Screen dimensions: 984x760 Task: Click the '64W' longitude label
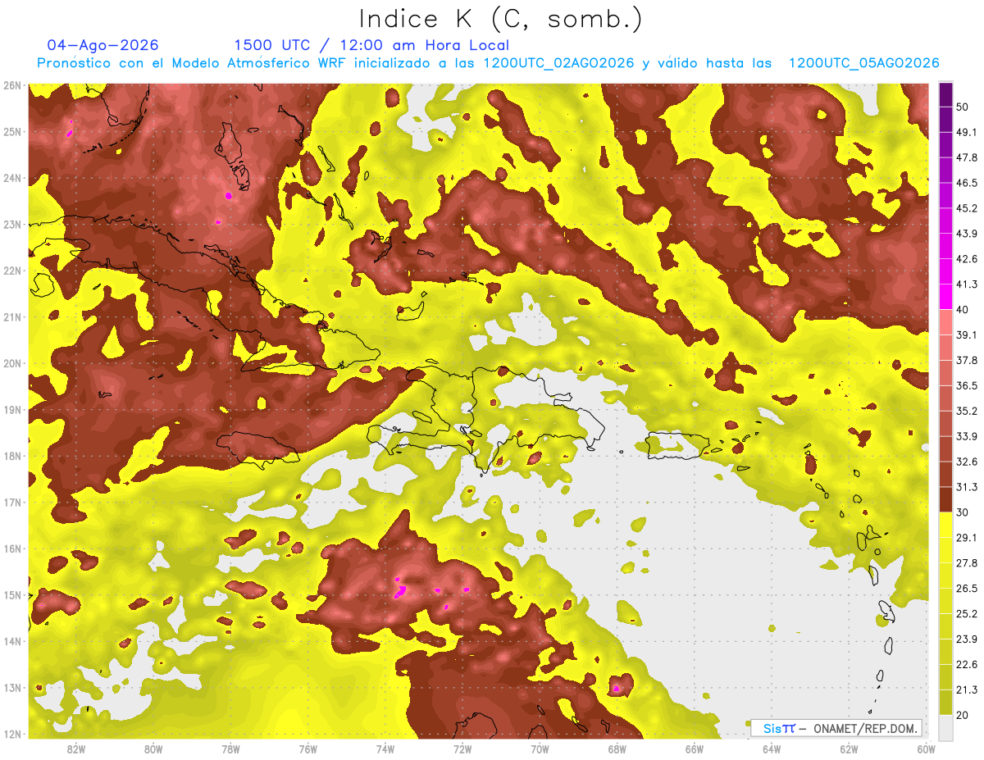772,749
